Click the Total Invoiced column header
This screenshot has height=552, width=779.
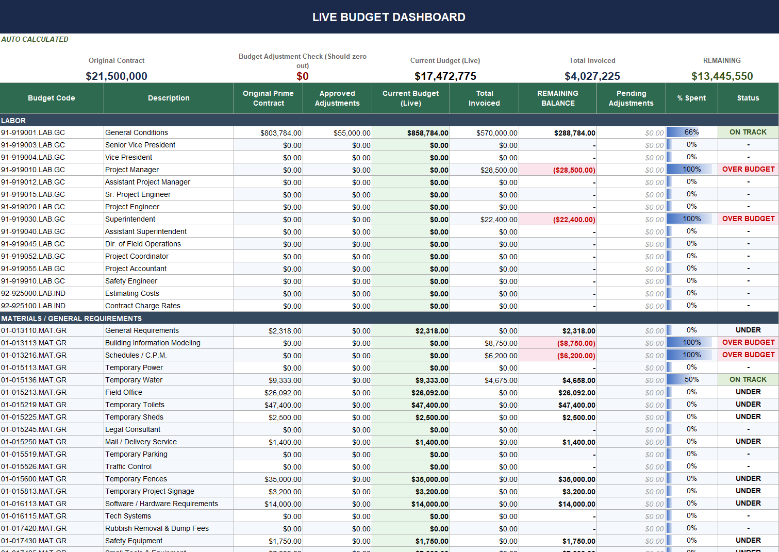click(484, 98)
